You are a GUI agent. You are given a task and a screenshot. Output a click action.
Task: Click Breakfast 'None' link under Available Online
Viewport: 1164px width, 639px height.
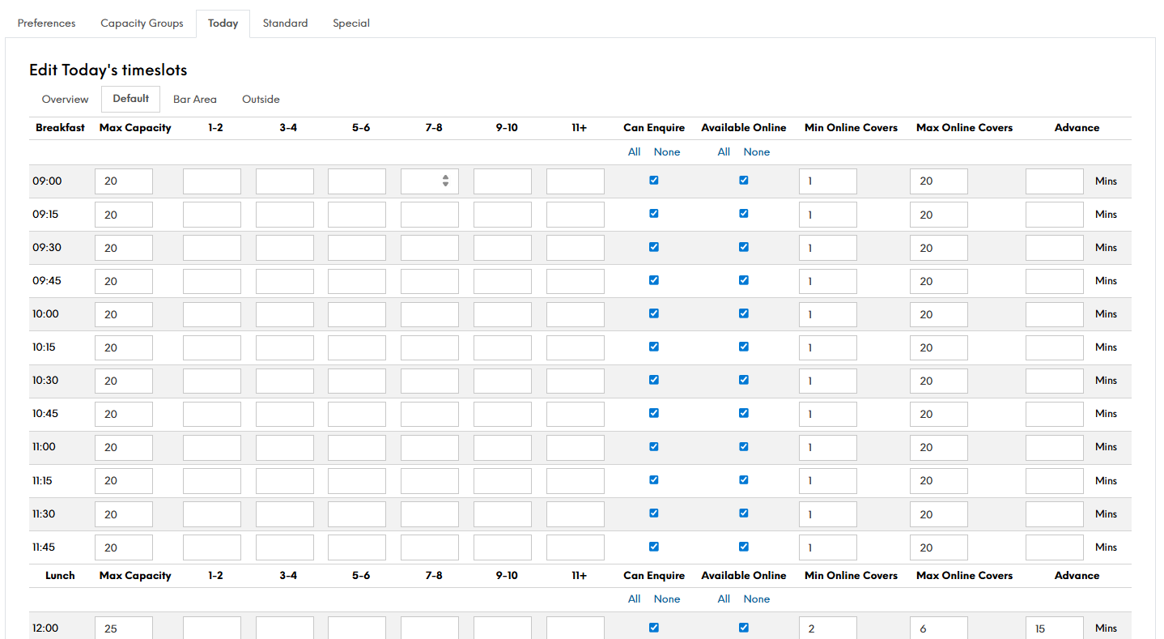(757, 152)
